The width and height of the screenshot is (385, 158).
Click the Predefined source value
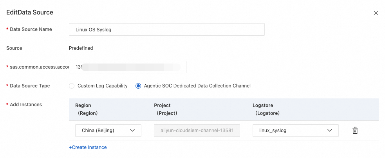pos(81,48)
